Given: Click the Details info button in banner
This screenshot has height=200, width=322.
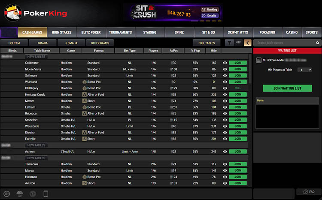Looking at the screenshot, I should pyautogui.click(x=210, y=15).
